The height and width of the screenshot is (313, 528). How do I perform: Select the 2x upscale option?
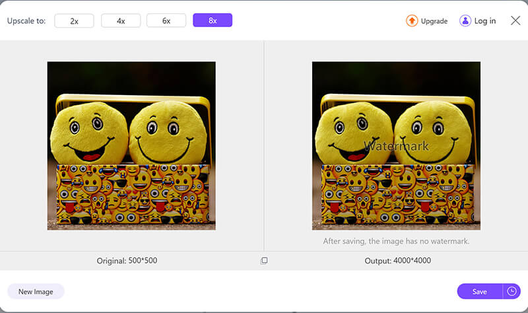click(x=74, y=20)
